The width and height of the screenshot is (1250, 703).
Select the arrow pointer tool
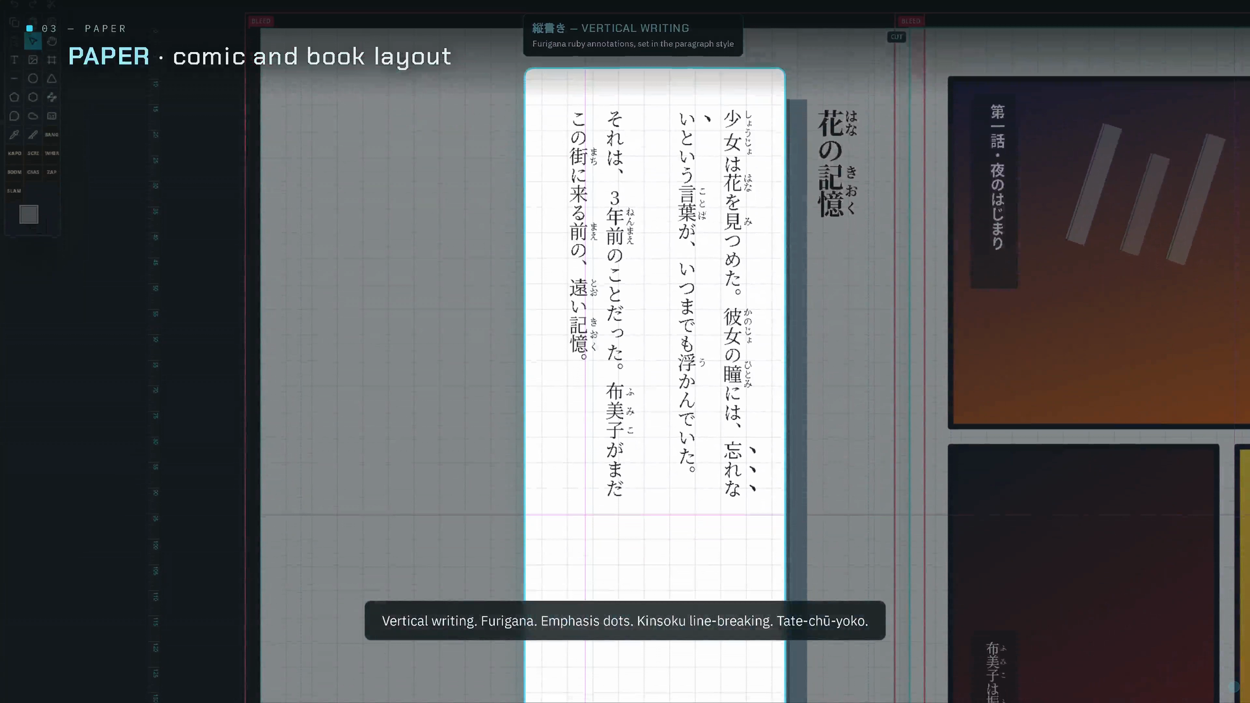33,41
